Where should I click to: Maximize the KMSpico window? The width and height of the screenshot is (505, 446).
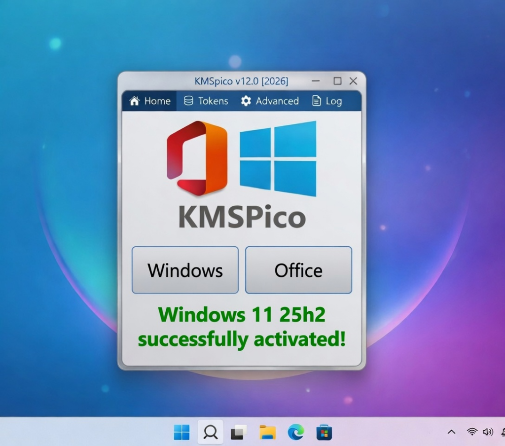pos(337,81)
